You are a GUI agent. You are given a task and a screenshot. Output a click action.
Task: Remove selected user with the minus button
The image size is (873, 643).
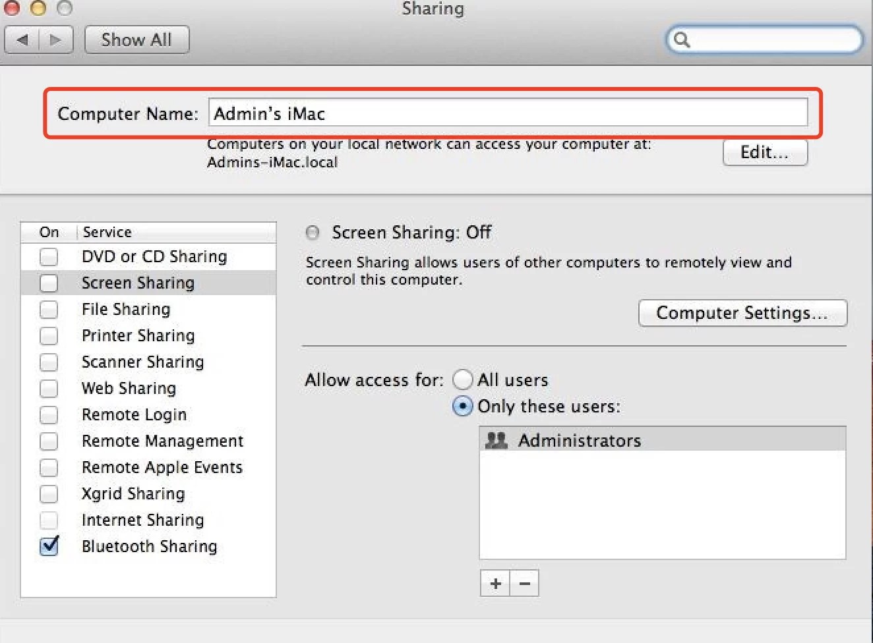click(524, 583)
